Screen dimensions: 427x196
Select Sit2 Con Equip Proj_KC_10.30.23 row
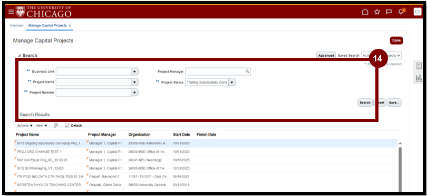click(x=206, y=160)
